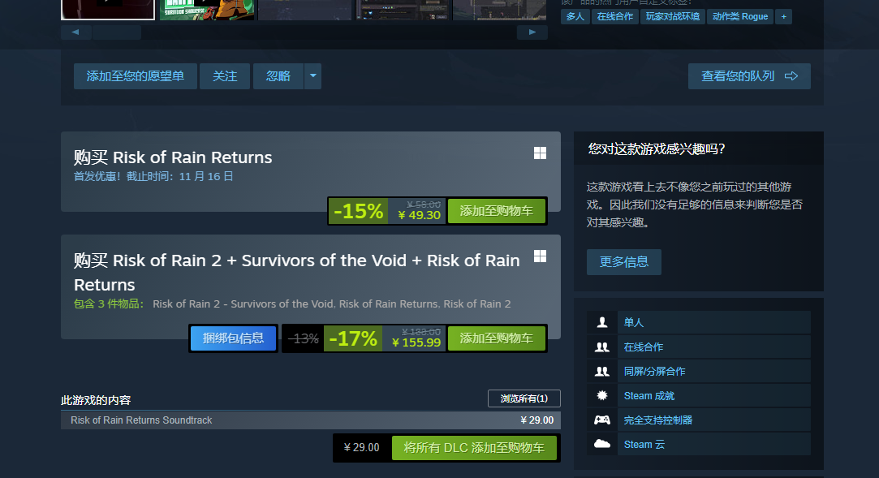Select the 动作类 Rogue tag
This screenshot has width=879, height=478.
coord(740,17)
